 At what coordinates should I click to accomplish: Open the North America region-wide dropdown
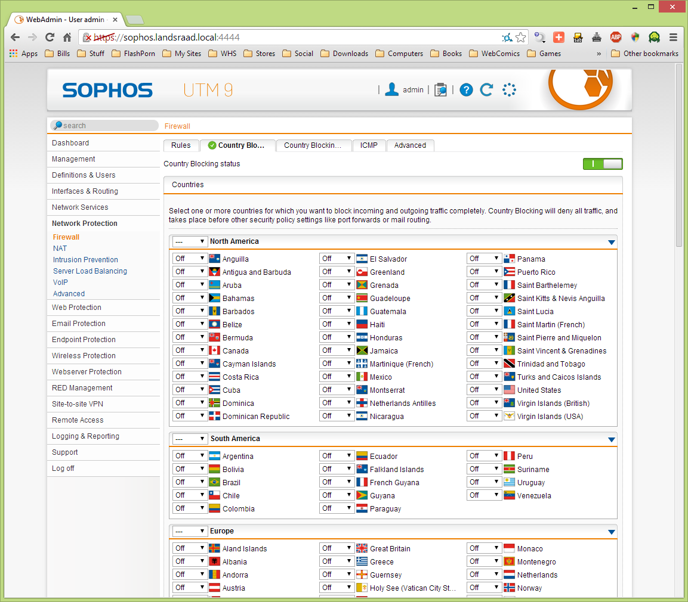pyautogui.click(x=190, y=241)
